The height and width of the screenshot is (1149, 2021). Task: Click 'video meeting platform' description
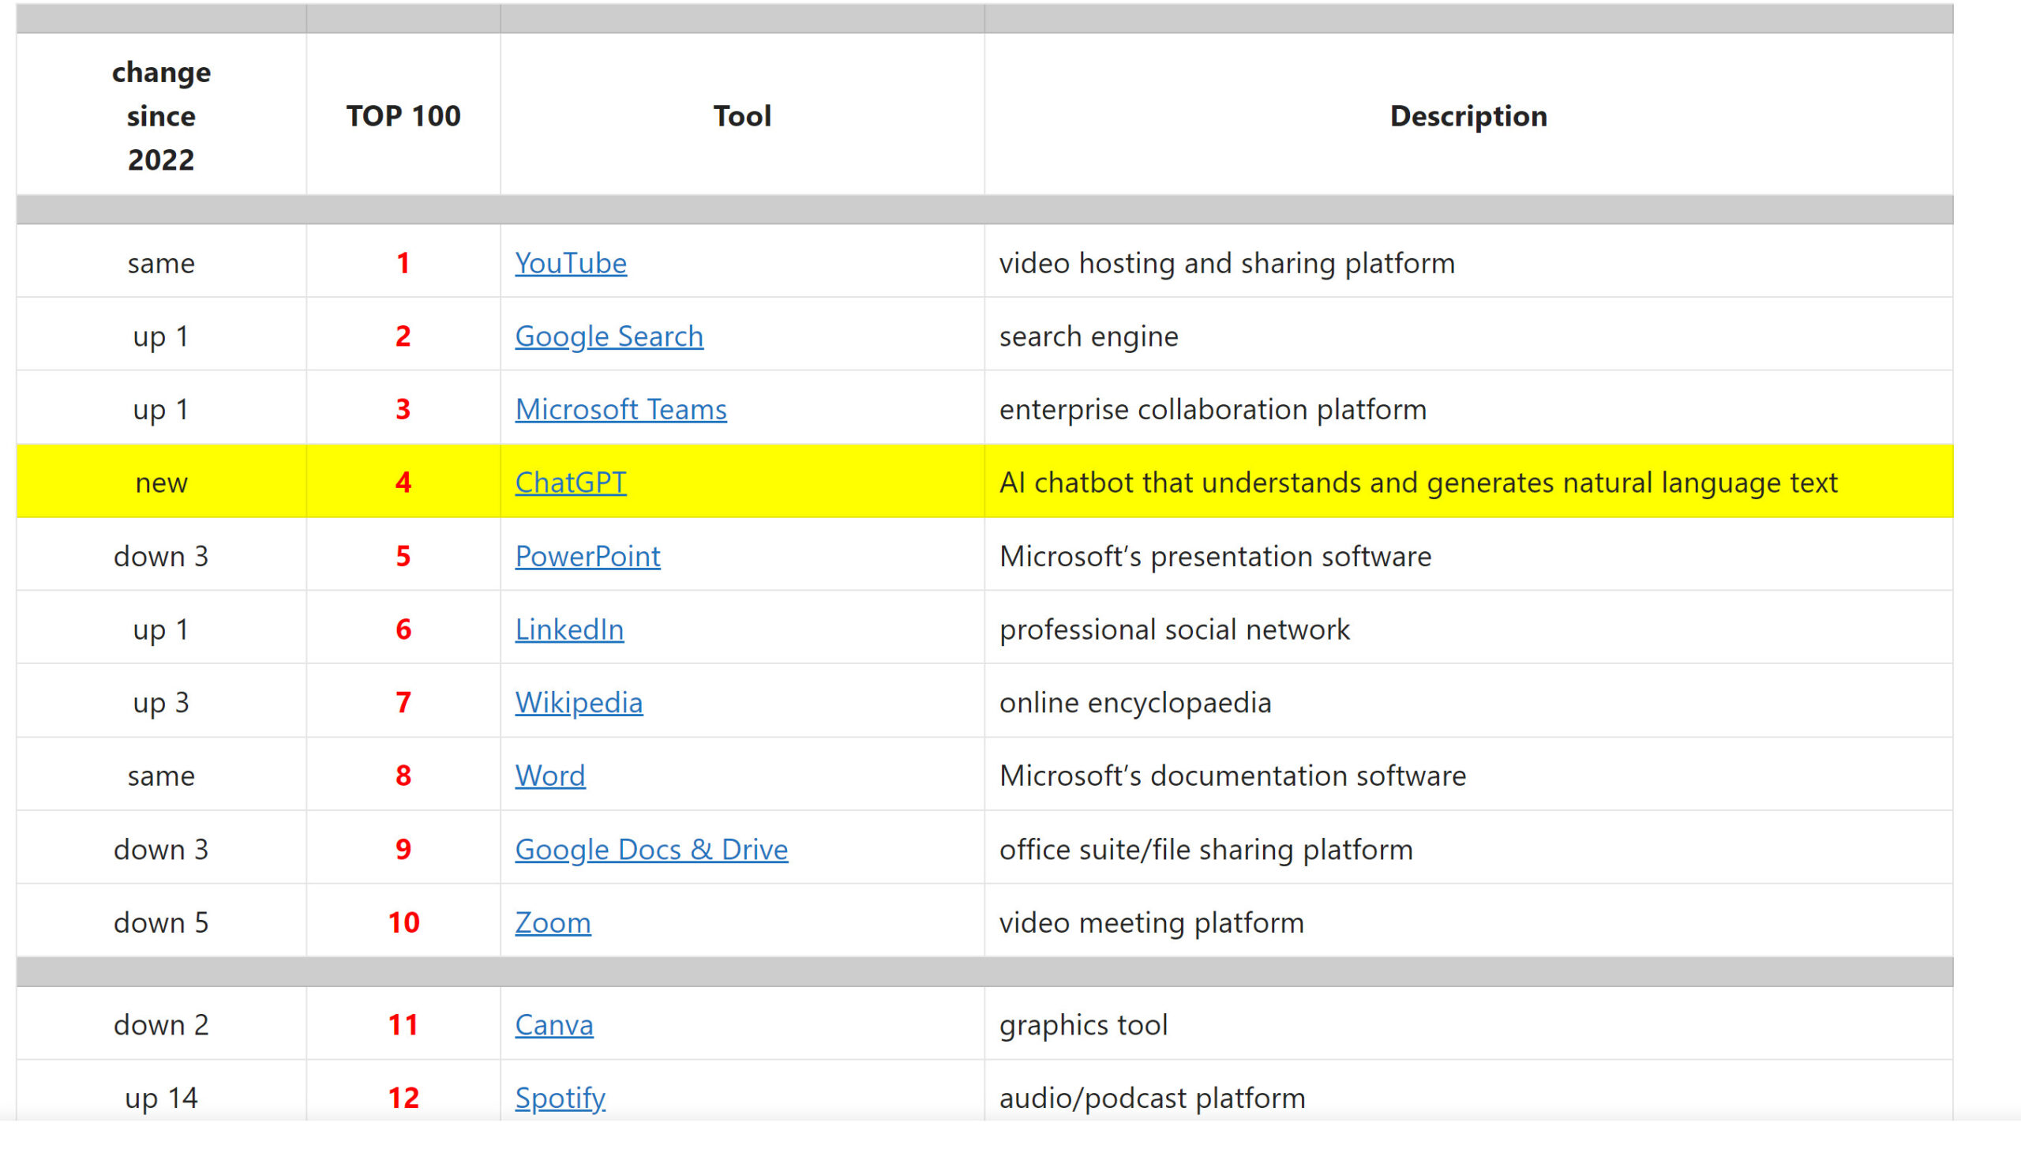coord(1152,922)
